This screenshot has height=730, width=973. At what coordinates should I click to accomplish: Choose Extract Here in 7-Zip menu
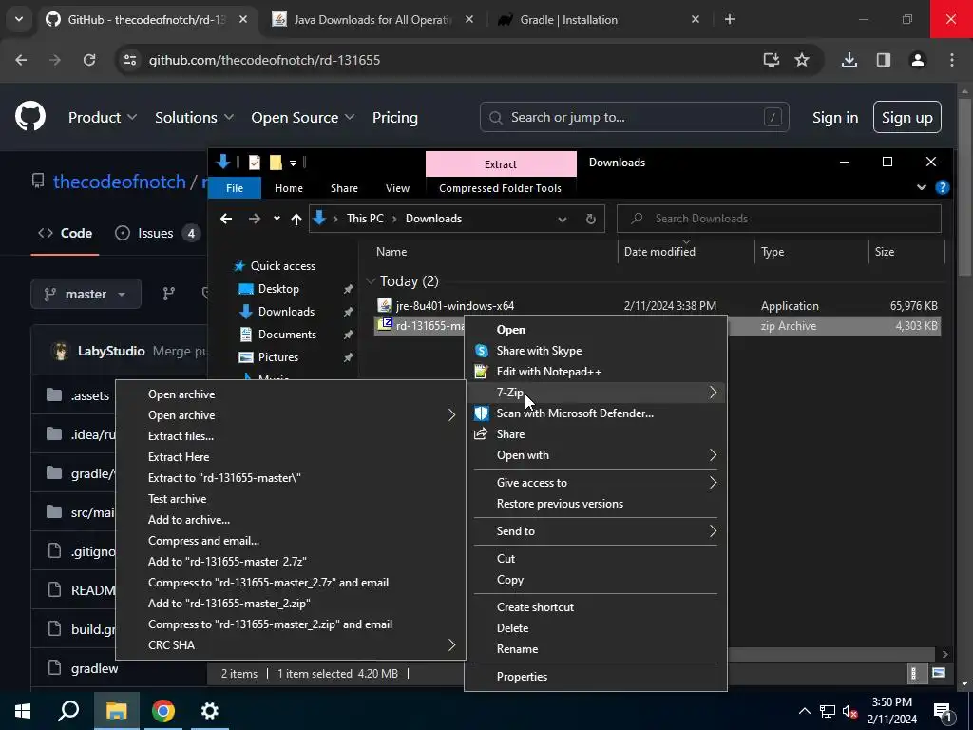179,457
